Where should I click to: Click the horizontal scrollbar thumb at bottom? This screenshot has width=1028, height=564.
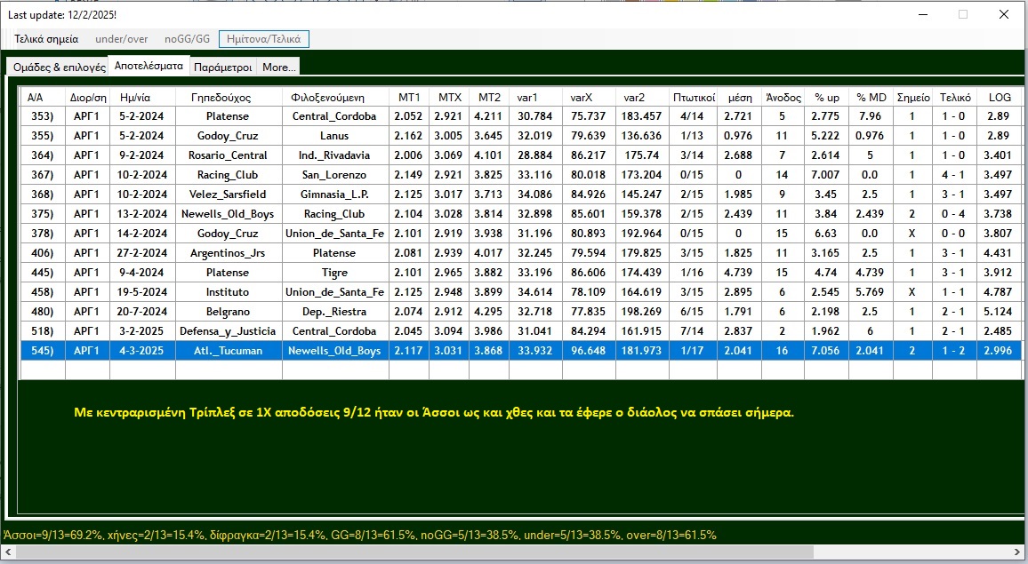pyautogui.click(x=414, y=552)
